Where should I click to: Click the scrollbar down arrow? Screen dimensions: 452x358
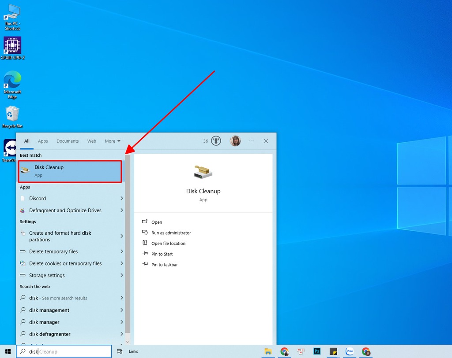(x=128, y=342)
